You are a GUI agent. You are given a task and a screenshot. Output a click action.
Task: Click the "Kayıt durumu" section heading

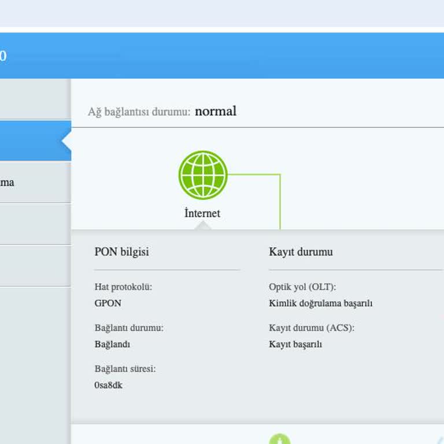[x=301, y=252]
